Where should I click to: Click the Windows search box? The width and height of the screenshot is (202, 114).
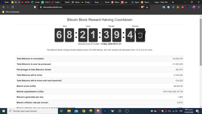[33, 111]
